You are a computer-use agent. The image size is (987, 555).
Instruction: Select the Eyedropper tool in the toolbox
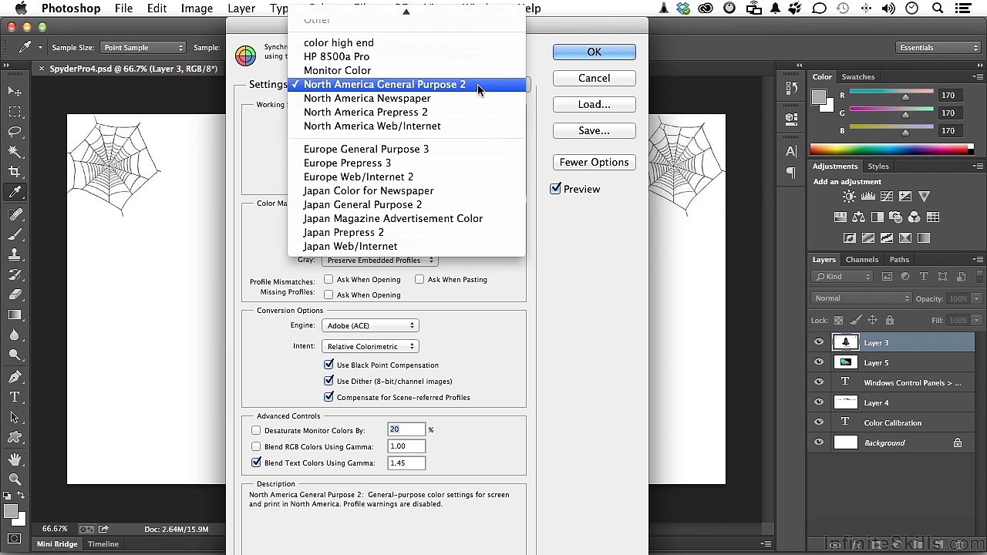[x=15, y=192]
